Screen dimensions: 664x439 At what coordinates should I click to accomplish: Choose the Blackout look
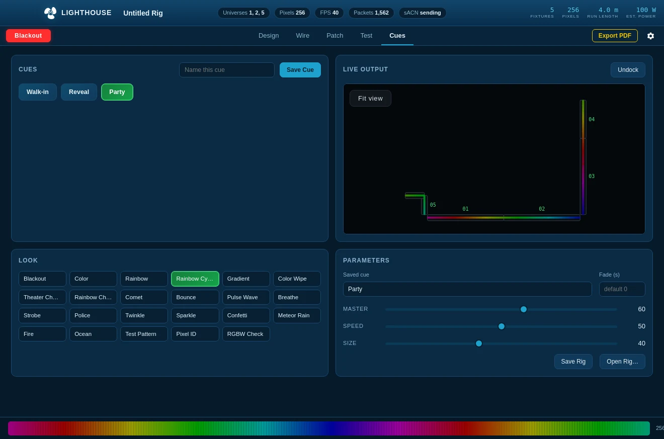pos(42,279)
